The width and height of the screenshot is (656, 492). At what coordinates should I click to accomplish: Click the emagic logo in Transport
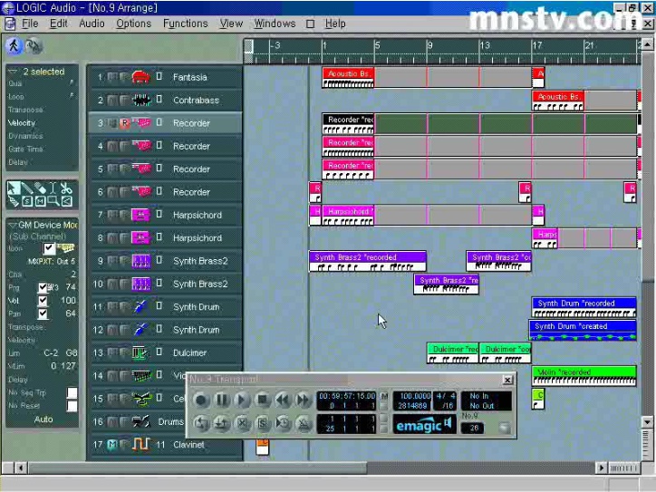pyautogui.click(x=424, y=425)
